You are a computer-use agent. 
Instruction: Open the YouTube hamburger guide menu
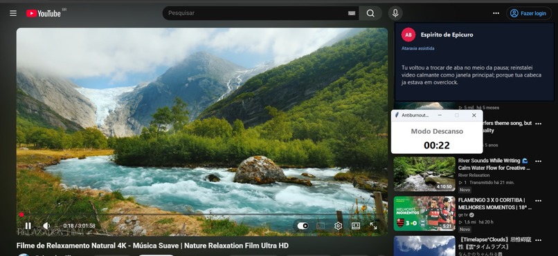[x=13, y=13]
